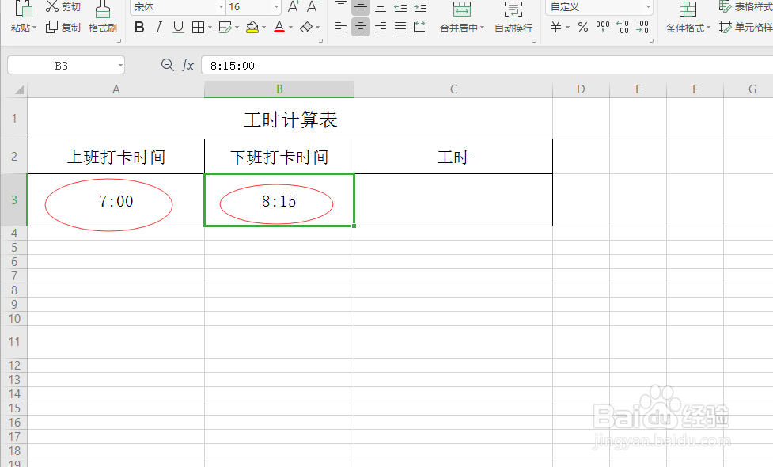
Task: Align text left
Action: coord(341,27)
